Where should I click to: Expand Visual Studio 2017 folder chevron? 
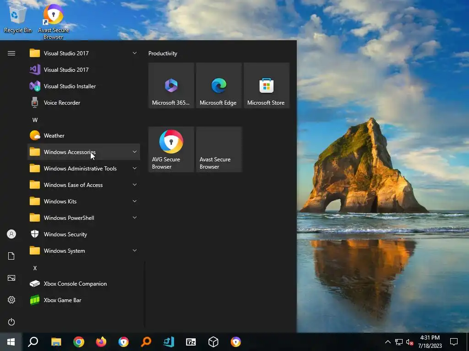click(135, 53)
